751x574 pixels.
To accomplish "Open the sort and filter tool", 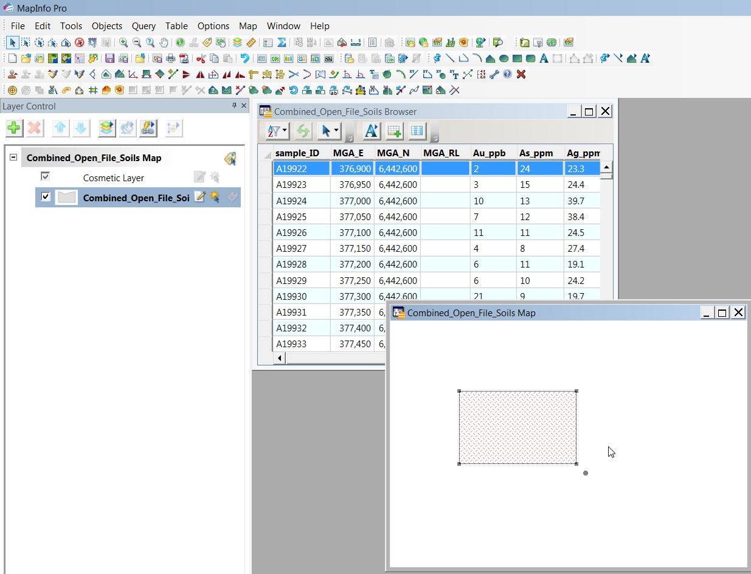I will [x=273, y=131].
